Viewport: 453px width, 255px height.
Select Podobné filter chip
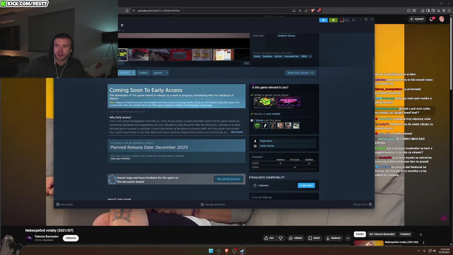(x=405, y=234)
